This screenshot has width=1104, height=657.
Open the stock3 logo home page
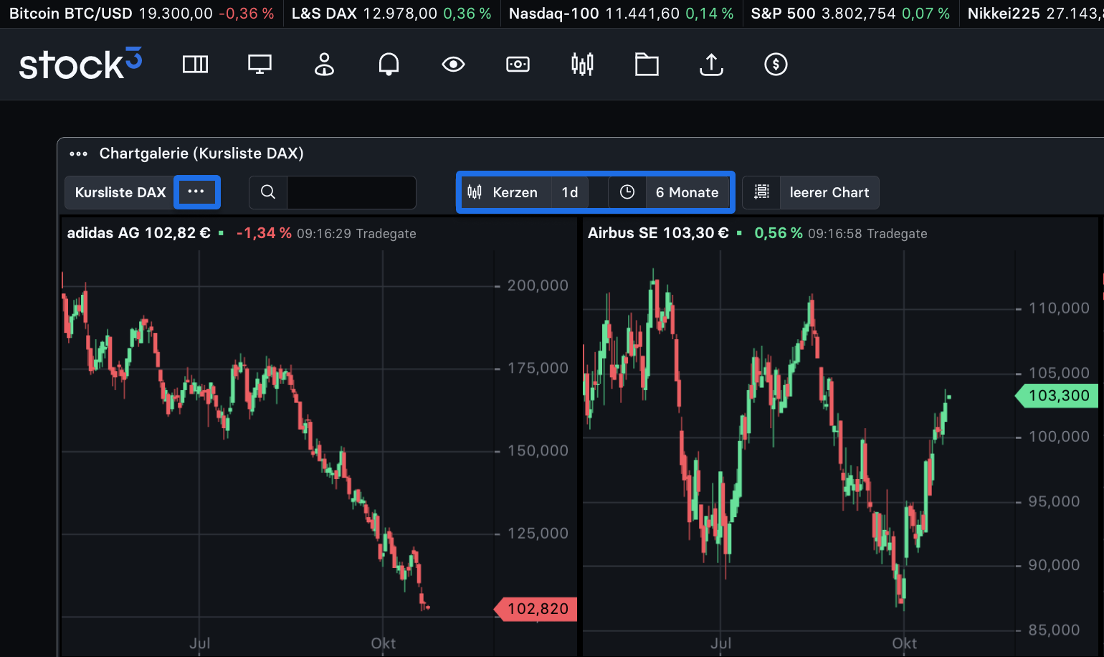click(80, 64)
